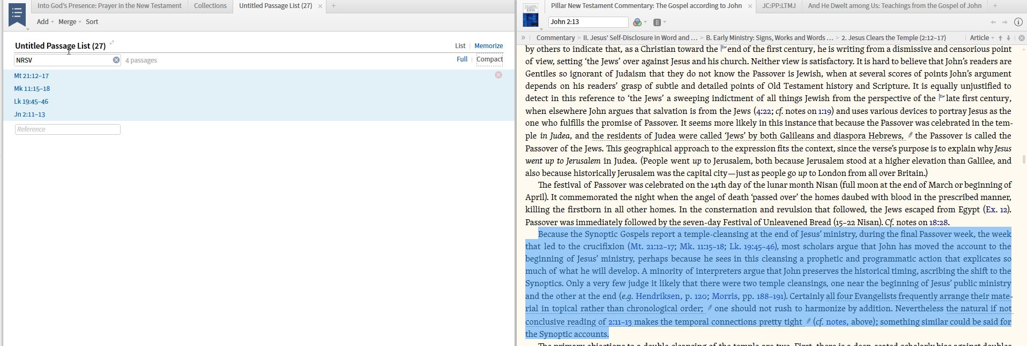Click the note pencil after 'diaspora Hebrews'

(x=910, y=135)
